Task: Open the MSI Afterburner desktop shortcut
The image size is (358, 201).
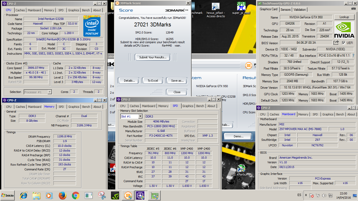Action: coord(241,170)
